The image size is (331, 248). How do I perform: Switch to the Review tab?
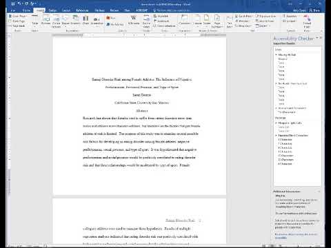(114, 10)
